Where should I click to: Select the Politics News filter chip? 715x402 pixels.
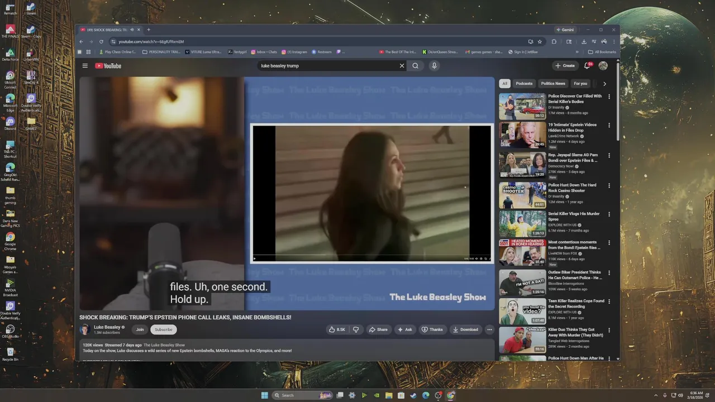pos(553,84)
